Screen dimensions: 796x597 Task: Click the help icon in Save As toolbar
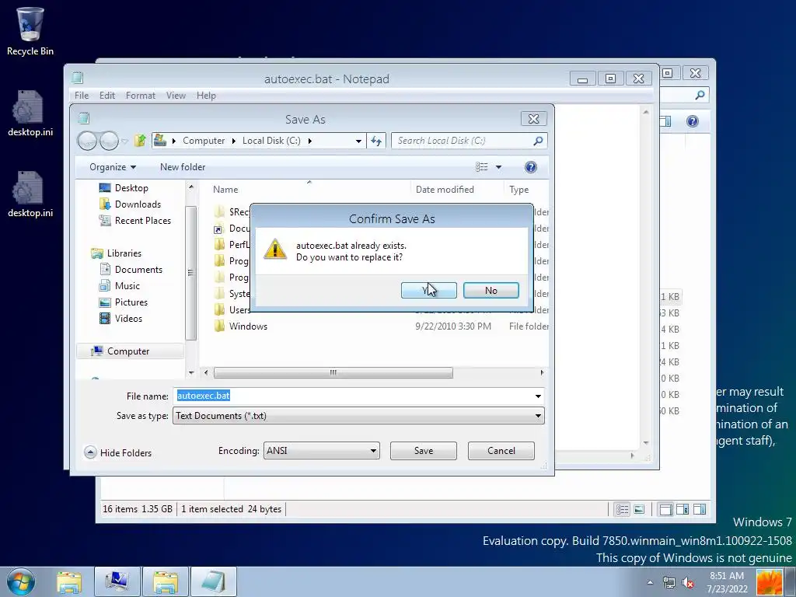click(530, 167)
